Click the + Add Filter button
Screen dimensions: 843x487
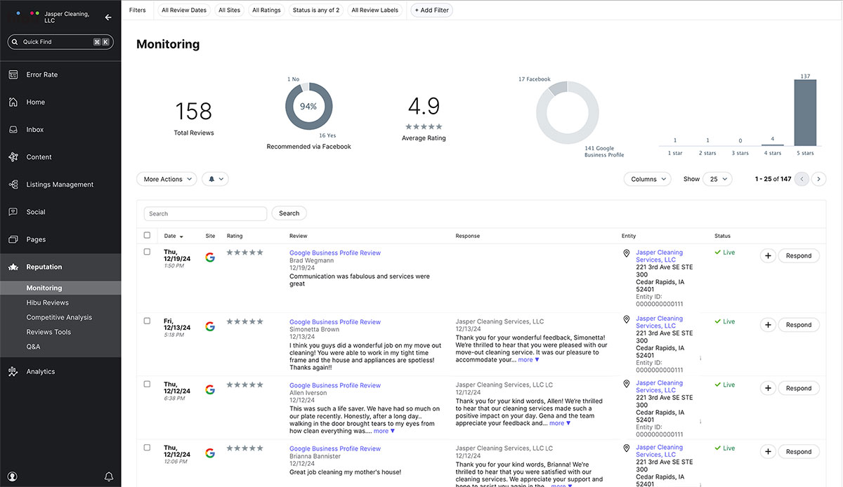[432, 11]
